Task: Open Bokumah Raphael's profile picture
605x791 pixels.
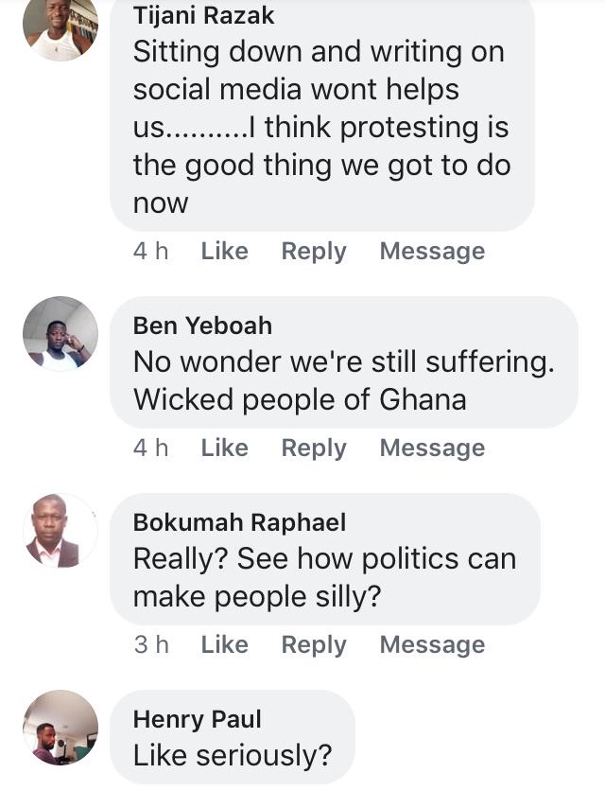Action: click(60, 531)
